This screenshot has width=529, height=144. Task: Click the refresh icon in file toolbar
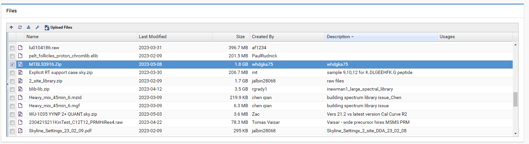(x=20, y=27)
